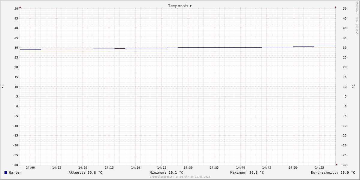Select the Garten legend label
Viewport: 360px width, 180px height.
pyautogui.click(x=15, y=172)
